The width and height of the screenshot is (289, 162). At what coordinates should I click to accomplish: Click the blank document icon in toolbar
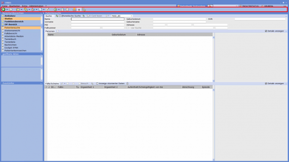(41, 9)
